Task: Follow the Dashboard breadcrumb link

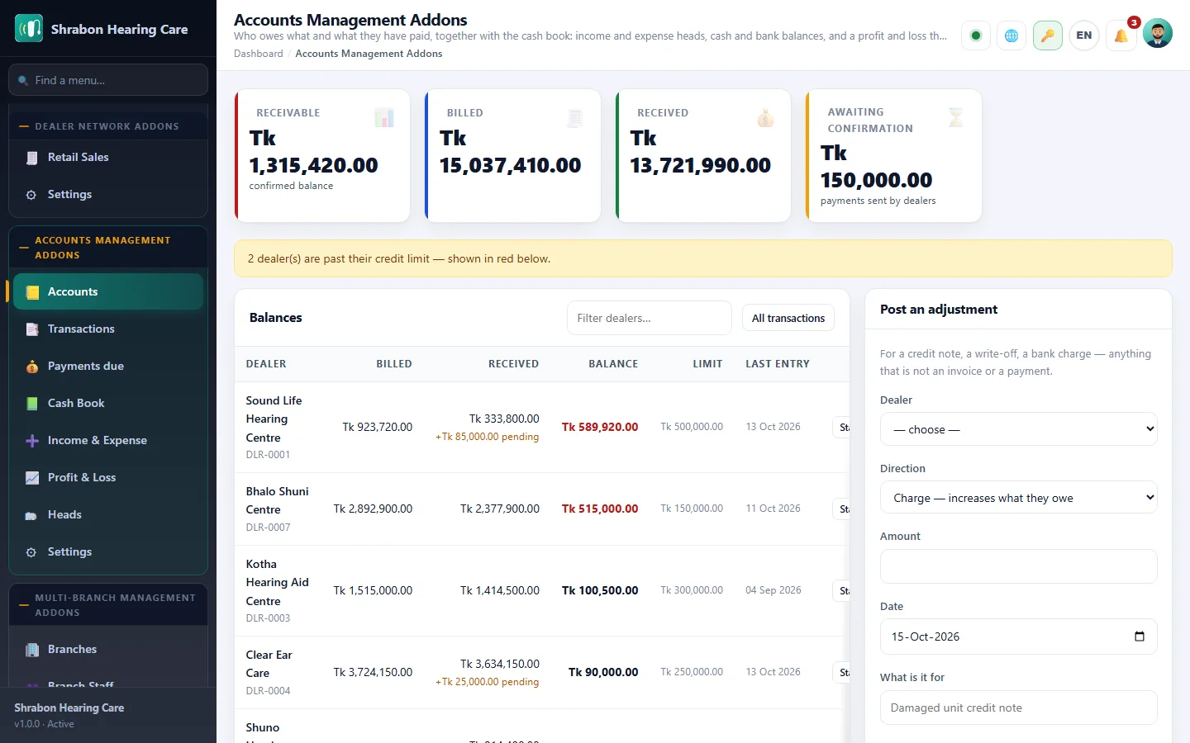Action: click(259, 54)
